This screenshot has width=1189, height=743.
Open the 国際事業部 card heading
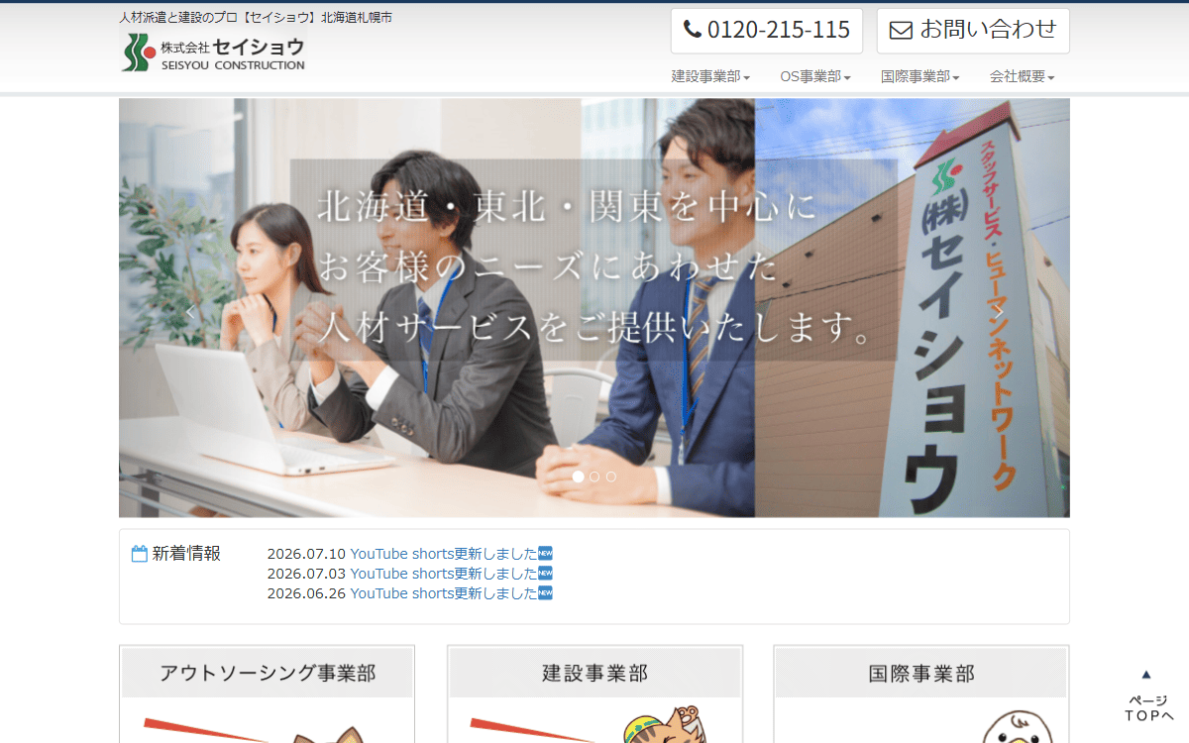click(x=921, y=674)
